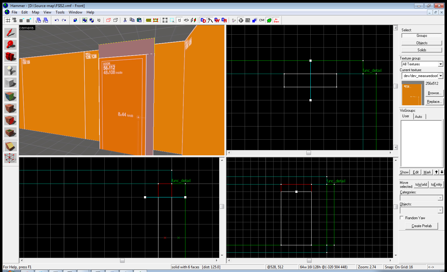Viewport: 447px width, 272px height.
Task: Open the Edit menu
Action: pos(25,12)
